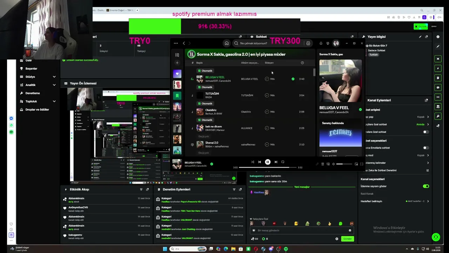The height and width of the screenshot is (253, 449).
Task: Toggle repeat in Spotify player
Action: (283, 162)
